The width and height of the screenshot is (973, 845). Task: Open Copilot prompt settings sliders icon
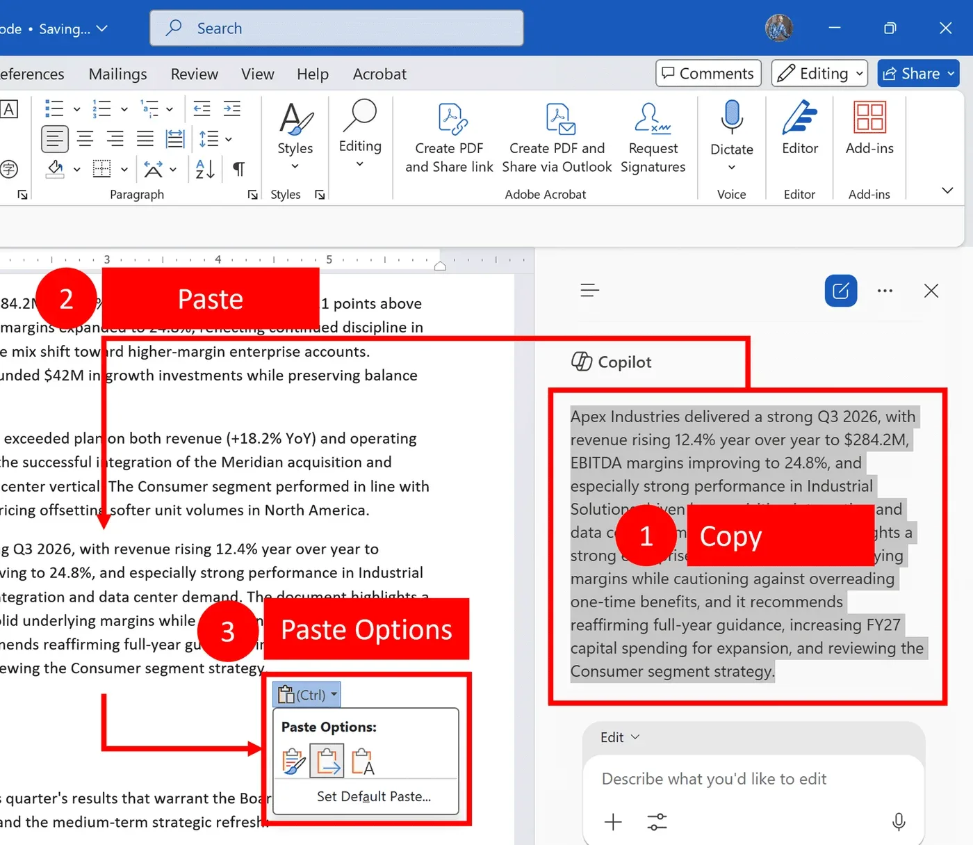657,822
